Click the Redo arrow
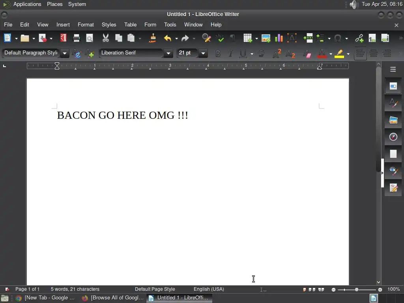Image resolution: width=404 pixels, height=303 pixels. (185, 38)
